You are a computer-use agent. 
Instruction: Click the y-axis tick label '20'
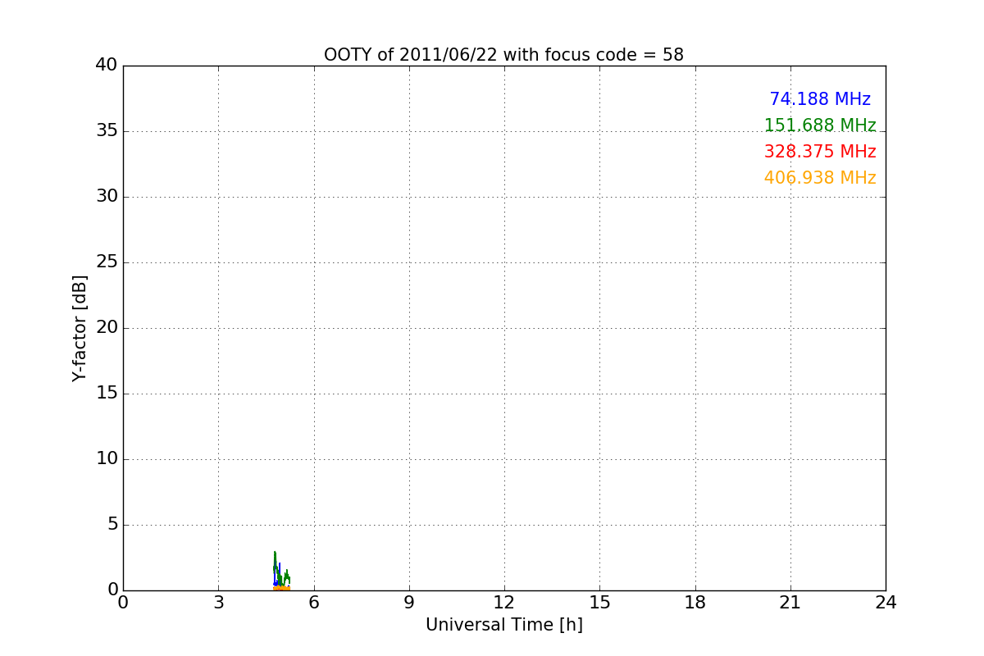point(107,328)
